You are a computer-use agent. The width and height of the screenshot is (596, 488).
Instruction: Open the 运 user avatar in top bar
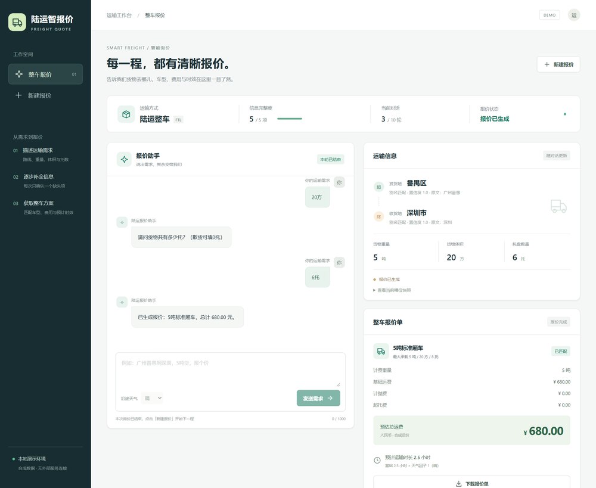(573, 15)
